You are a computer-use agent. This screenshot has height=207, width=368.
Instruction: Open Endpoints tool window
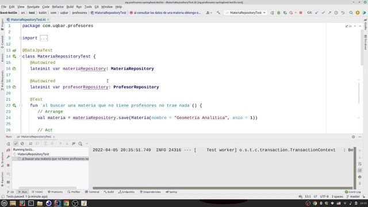[126, 191]
